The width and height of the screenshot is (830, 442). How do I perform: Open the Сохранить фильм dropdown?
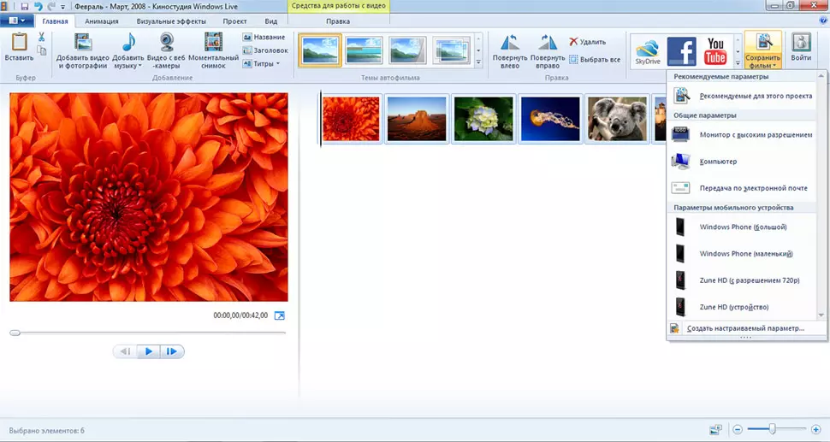(x=762, y=62)
